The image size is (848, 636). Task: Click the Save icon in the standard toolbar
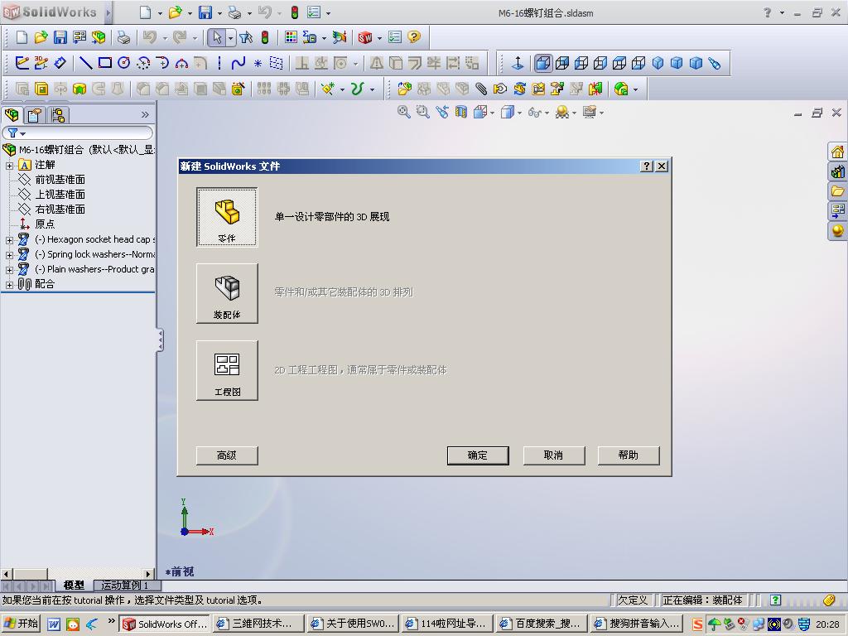(60, 37)
